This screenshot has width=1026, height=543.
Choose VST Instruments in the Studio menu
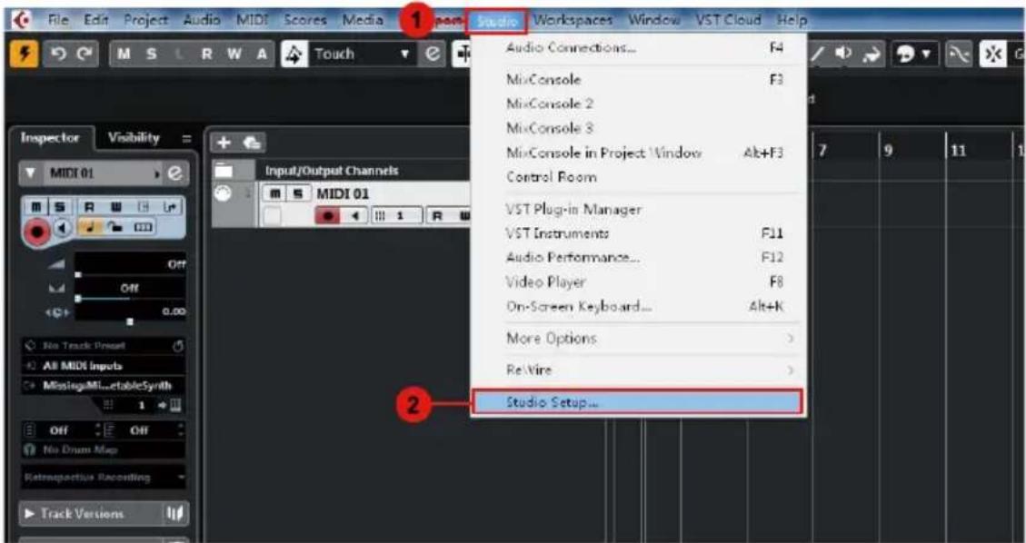(638, 233)
